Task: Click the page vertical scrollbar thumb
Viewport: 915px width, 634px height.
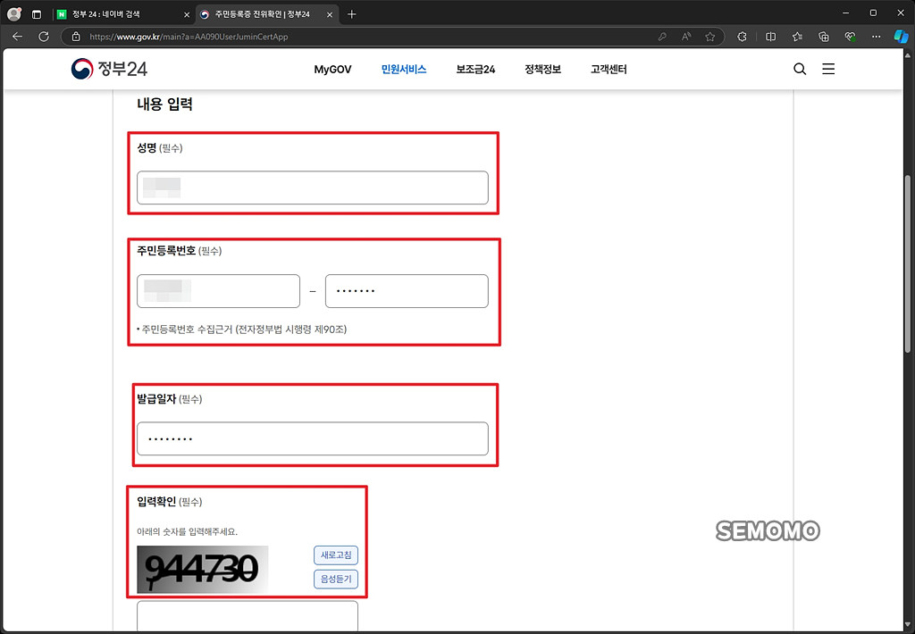Action: (x=908, y=263)
